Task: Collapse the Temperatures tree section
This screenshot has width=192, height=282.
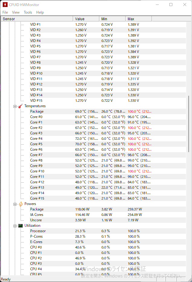Action: coord(15,106)
